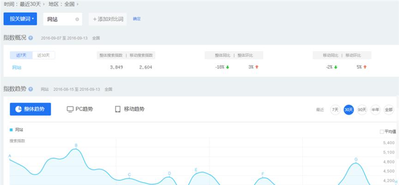Clear the 网站 keyword with the x icon
399x185 pixels.
click(x=77, y=19)
